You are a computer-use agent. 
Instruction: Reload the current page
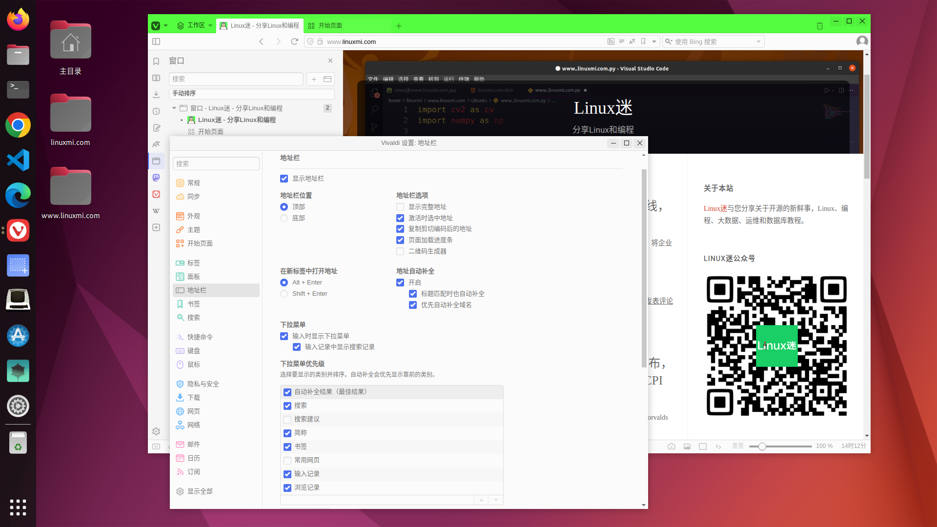pos(294,41)
